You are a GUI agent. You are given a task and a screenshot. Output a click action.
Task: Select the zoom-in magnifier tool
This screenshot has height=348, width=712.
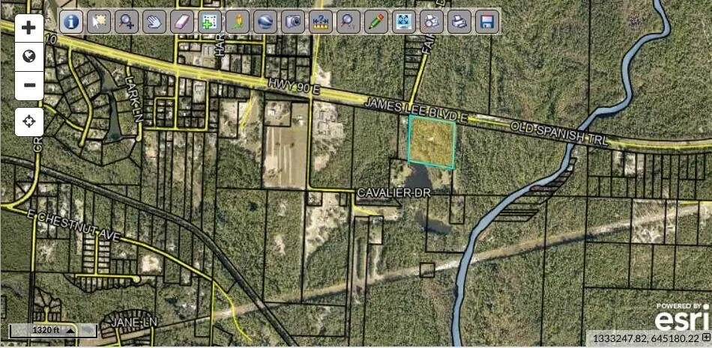[127, 22]
